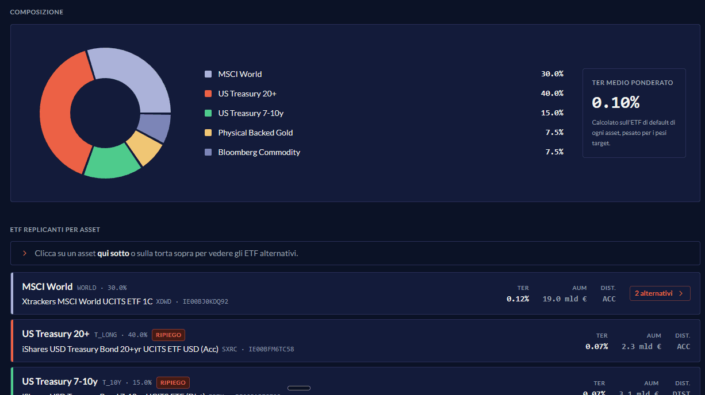Select the US Treasury 7-10y legend label

pyautogui.click(x=251, y=113)
